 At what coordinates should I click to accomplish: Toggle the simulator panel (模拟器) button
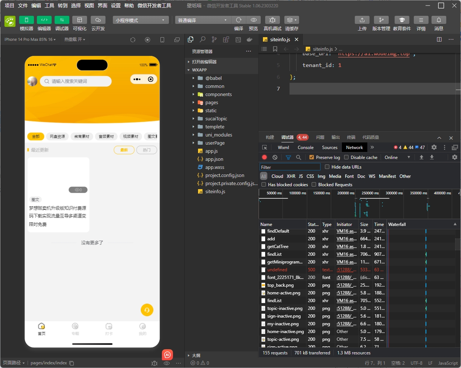tap(27, 20)
